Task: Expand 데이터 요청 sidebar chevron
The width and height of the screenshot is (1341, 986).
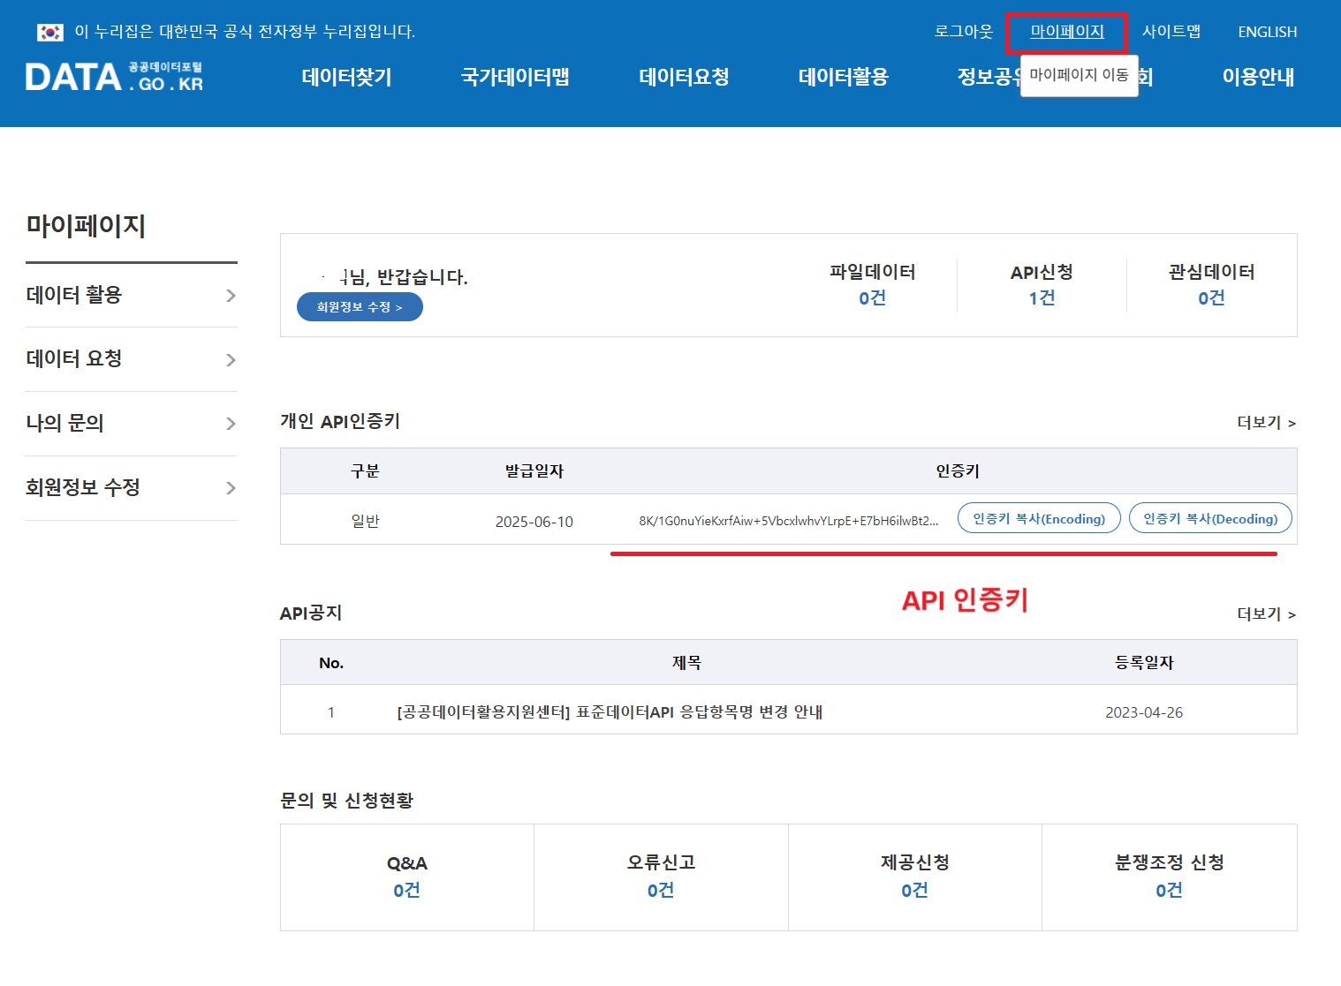Action: pos(231,360)
